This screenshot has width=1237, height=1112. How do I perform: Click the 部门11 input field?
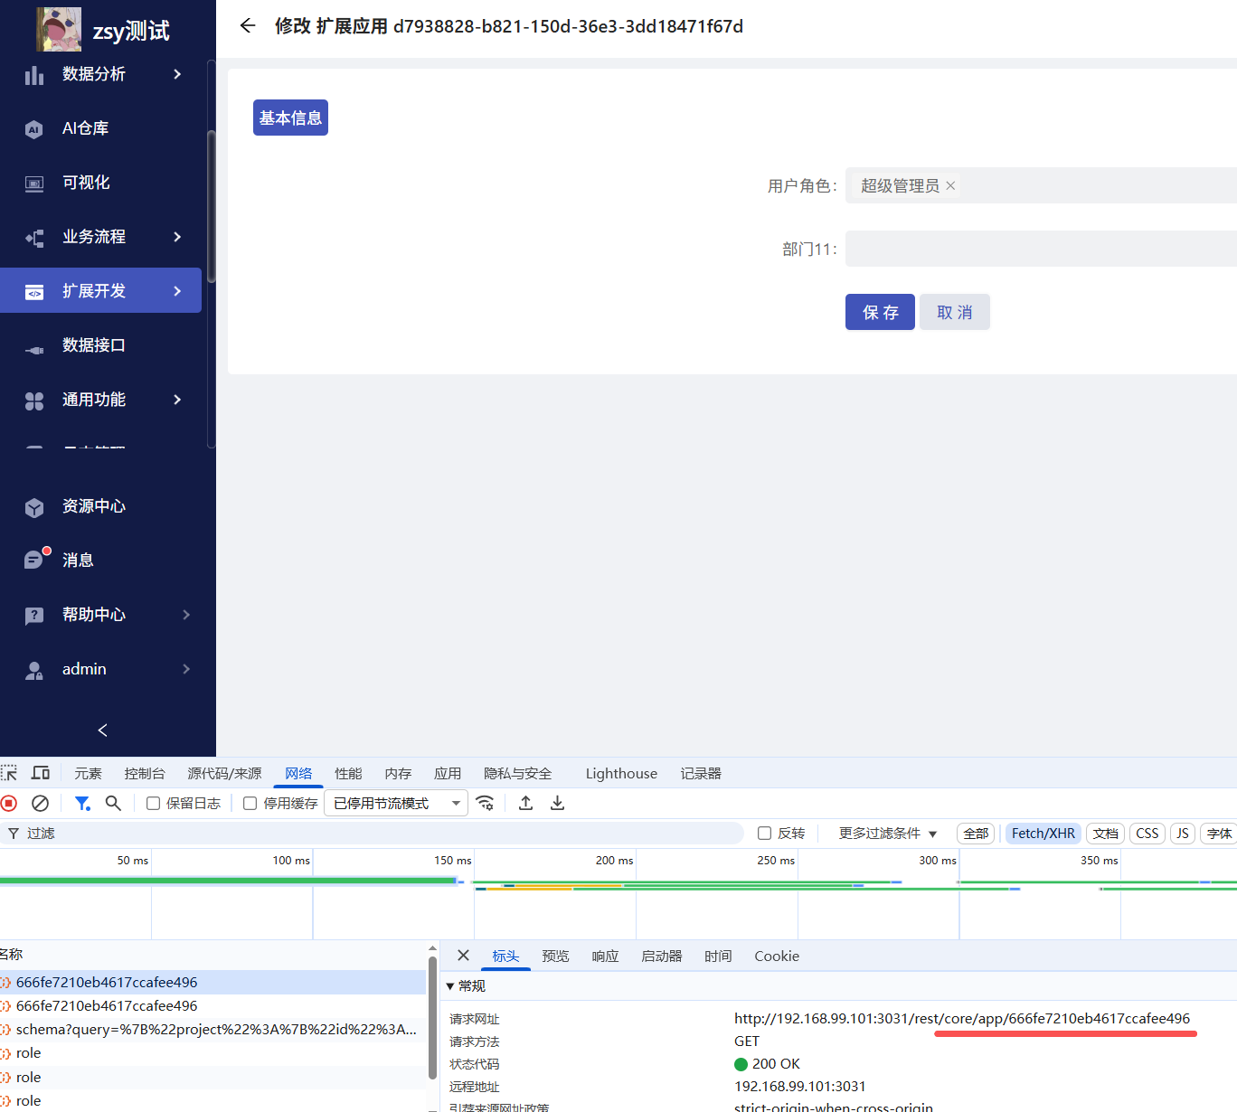point(1040,249)
